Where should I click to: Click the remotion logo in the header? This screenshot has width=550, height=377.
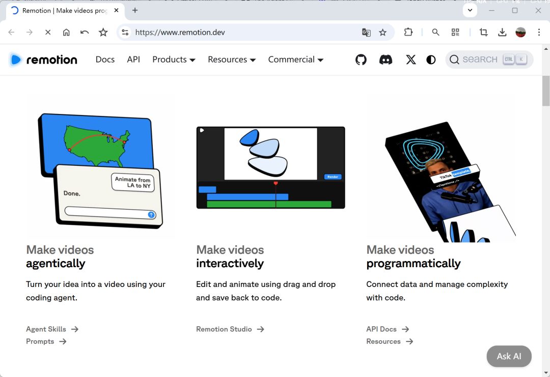coord(43,60)
